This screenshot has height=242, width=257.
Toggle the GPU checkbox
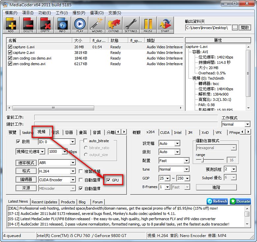[x=108, y=180]
